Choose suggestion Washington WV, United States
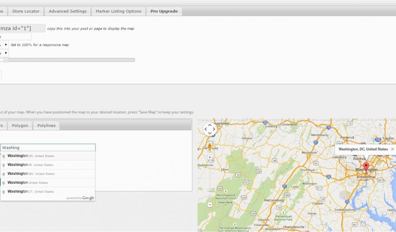This screenshot has height=232, width=396. (48, 174)
